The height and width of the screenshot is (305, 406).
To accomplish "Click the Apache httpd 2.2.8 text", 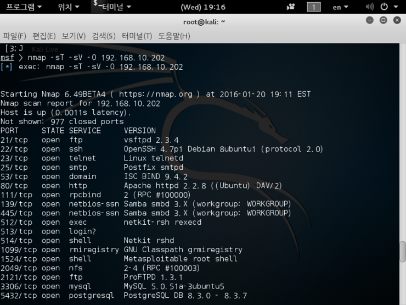I will [x=165, y=186].
